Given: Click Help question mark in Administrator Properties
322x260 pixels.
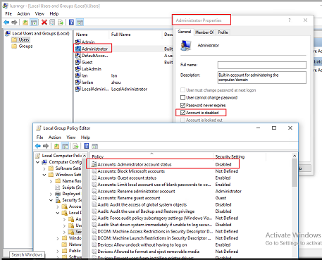Looking at the screenshot, I should point(290,20).
